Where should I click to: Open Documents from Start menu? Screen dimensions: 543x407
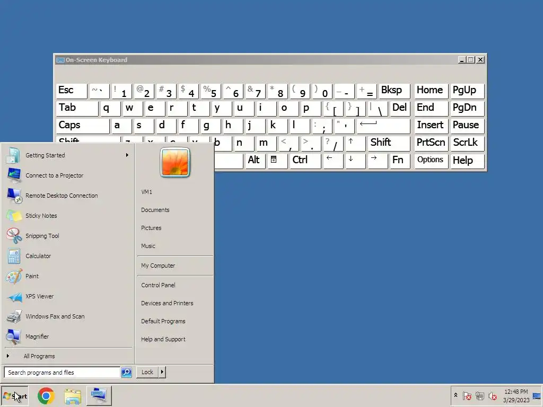175,210
